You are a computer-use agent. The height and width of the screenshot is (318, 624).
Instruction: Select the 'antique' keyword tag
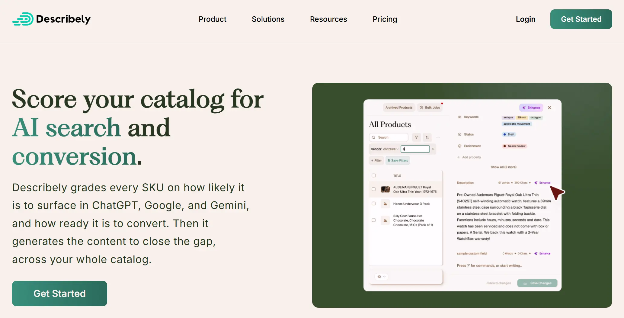coord(508,117)
